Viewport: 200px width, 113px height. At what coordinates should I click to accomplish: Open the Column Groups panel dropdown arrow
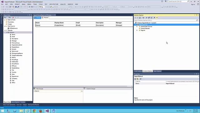(132, 89)
